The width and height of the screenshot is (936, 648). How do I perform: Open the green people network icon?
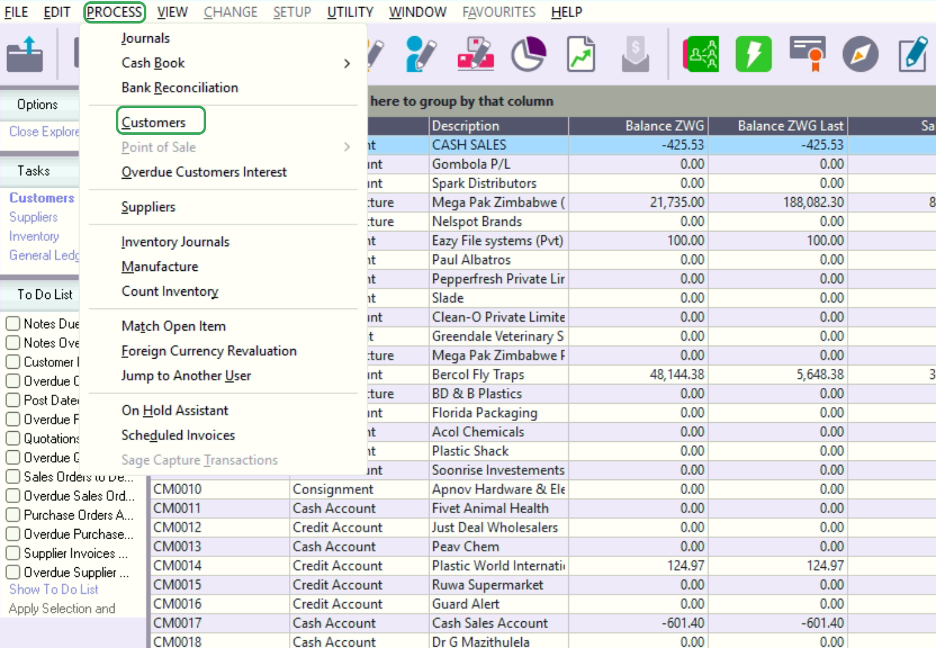pos(701,54)
